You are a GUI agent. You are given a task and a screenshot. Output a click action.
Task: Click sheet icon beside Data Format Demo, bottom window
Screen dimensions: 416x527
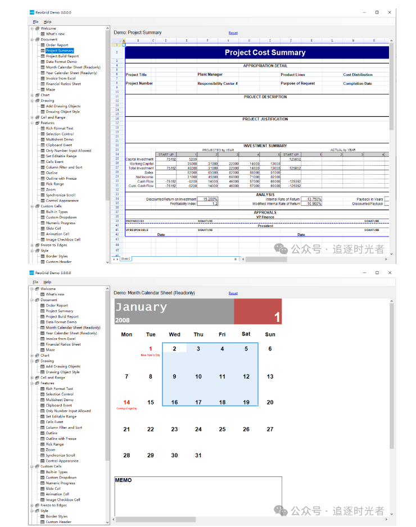tap(42, 322)
